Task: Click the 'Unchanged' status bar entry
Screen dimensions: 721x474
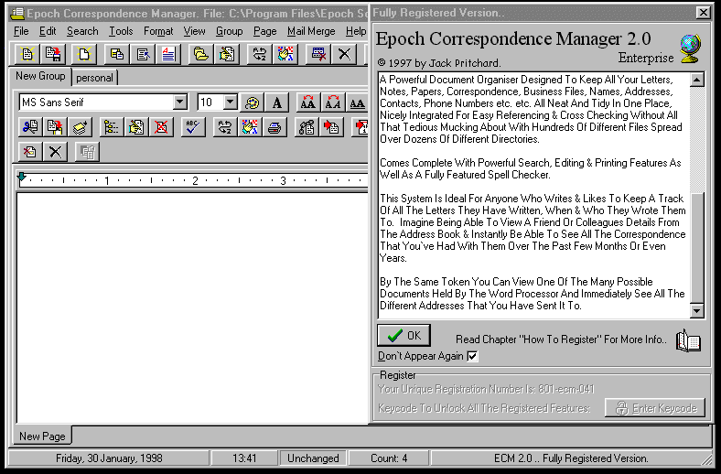Action: click(x=313, y=458)
